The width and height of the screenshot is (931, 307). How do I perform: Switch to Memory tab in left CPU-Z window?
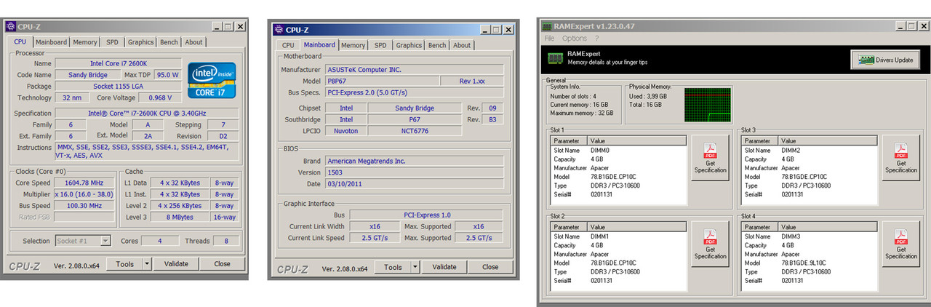click(85, 42)
